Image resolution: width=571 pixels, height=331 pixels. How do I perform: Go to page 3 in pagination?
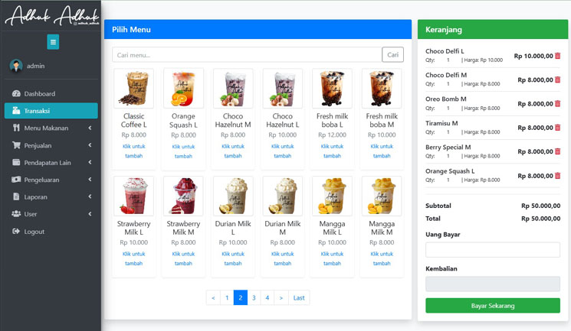pos(253,297)
